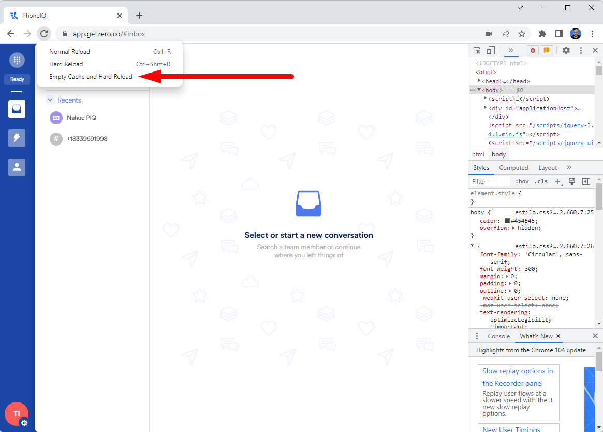Select body breadcrumb in DevTools
This screenshot has height=432, width=603.
point(498,154)
